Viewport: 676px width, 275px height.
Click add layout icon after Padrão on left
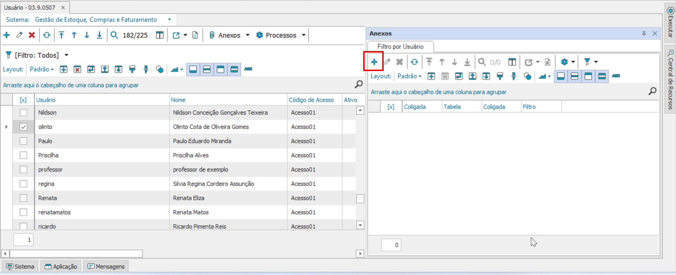click(63, 69)
